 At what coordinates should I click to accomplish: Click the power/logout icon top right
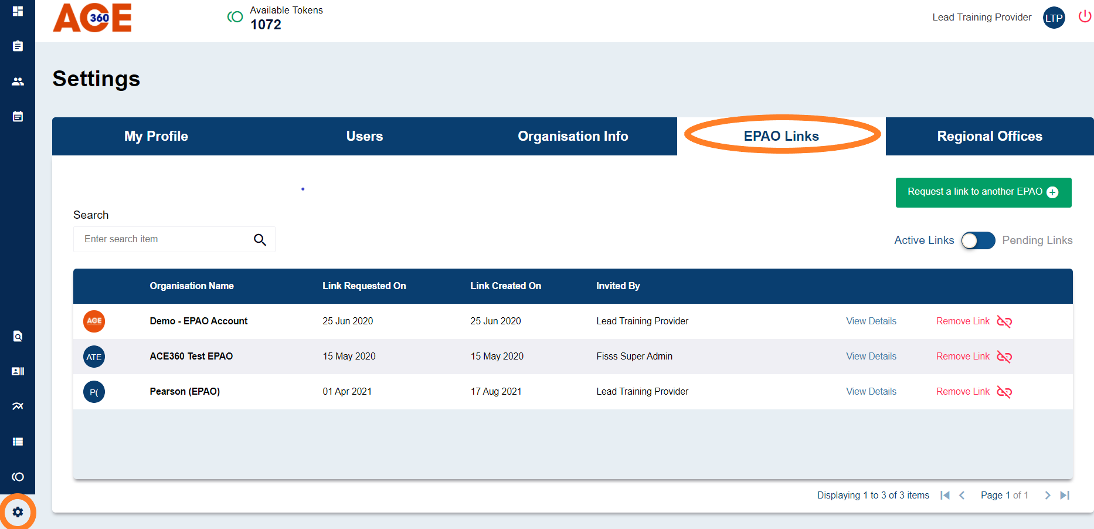(1085, 16)
